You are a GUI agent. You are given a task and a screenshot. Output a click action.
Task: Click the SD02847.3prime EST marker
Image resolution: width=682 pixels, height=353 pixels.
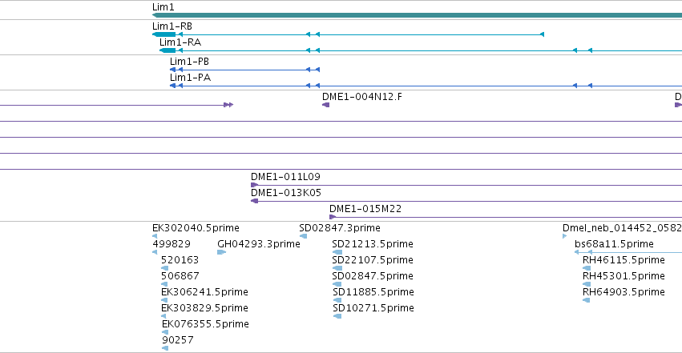click(303, 236)
